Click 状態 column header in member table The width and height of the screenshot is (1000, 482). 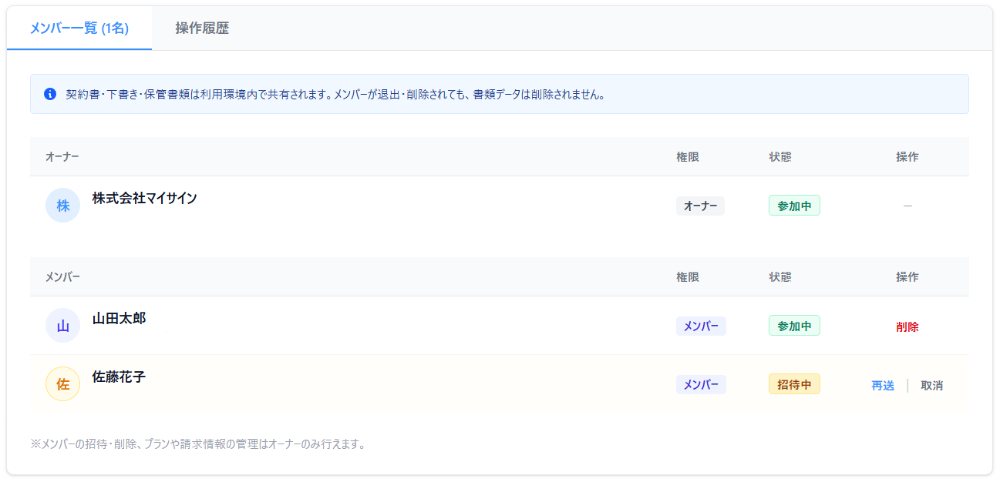tap(780, 277)
